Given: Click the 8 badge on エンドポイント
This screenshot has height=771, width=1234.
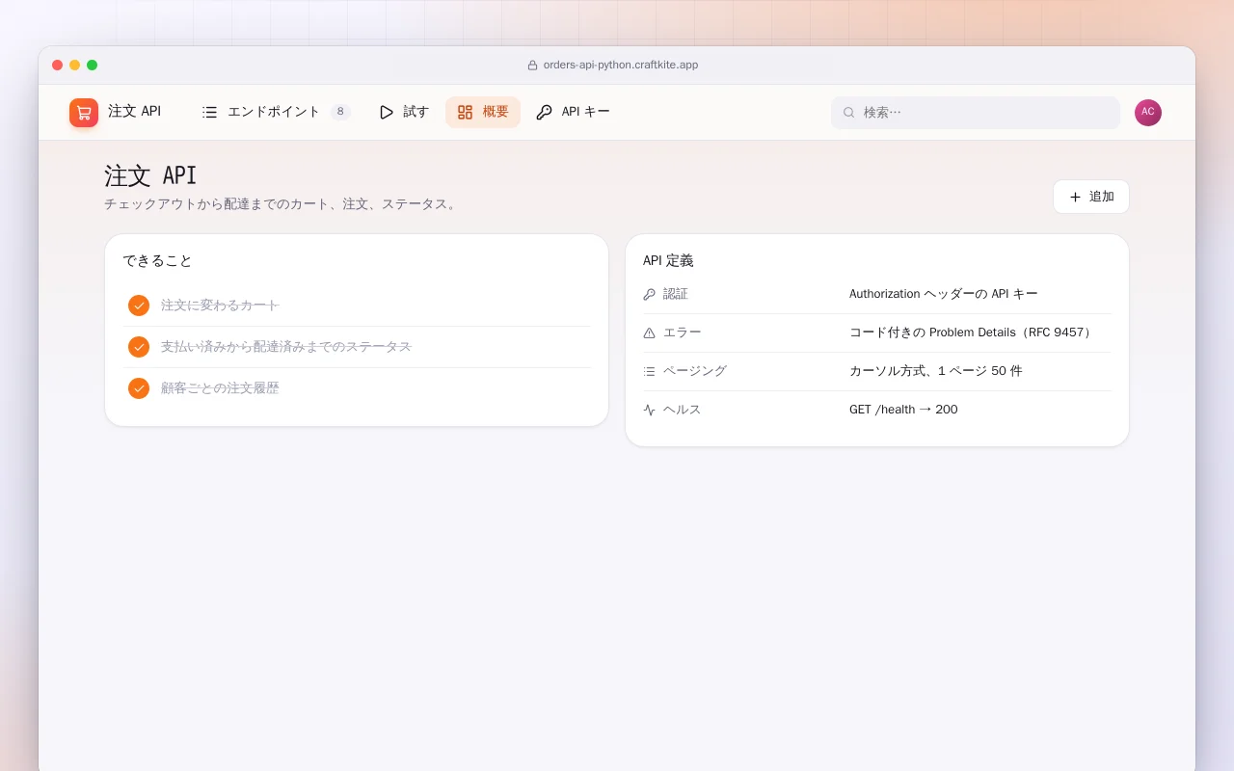Looking at the screenshot, I should pos(340,112).
